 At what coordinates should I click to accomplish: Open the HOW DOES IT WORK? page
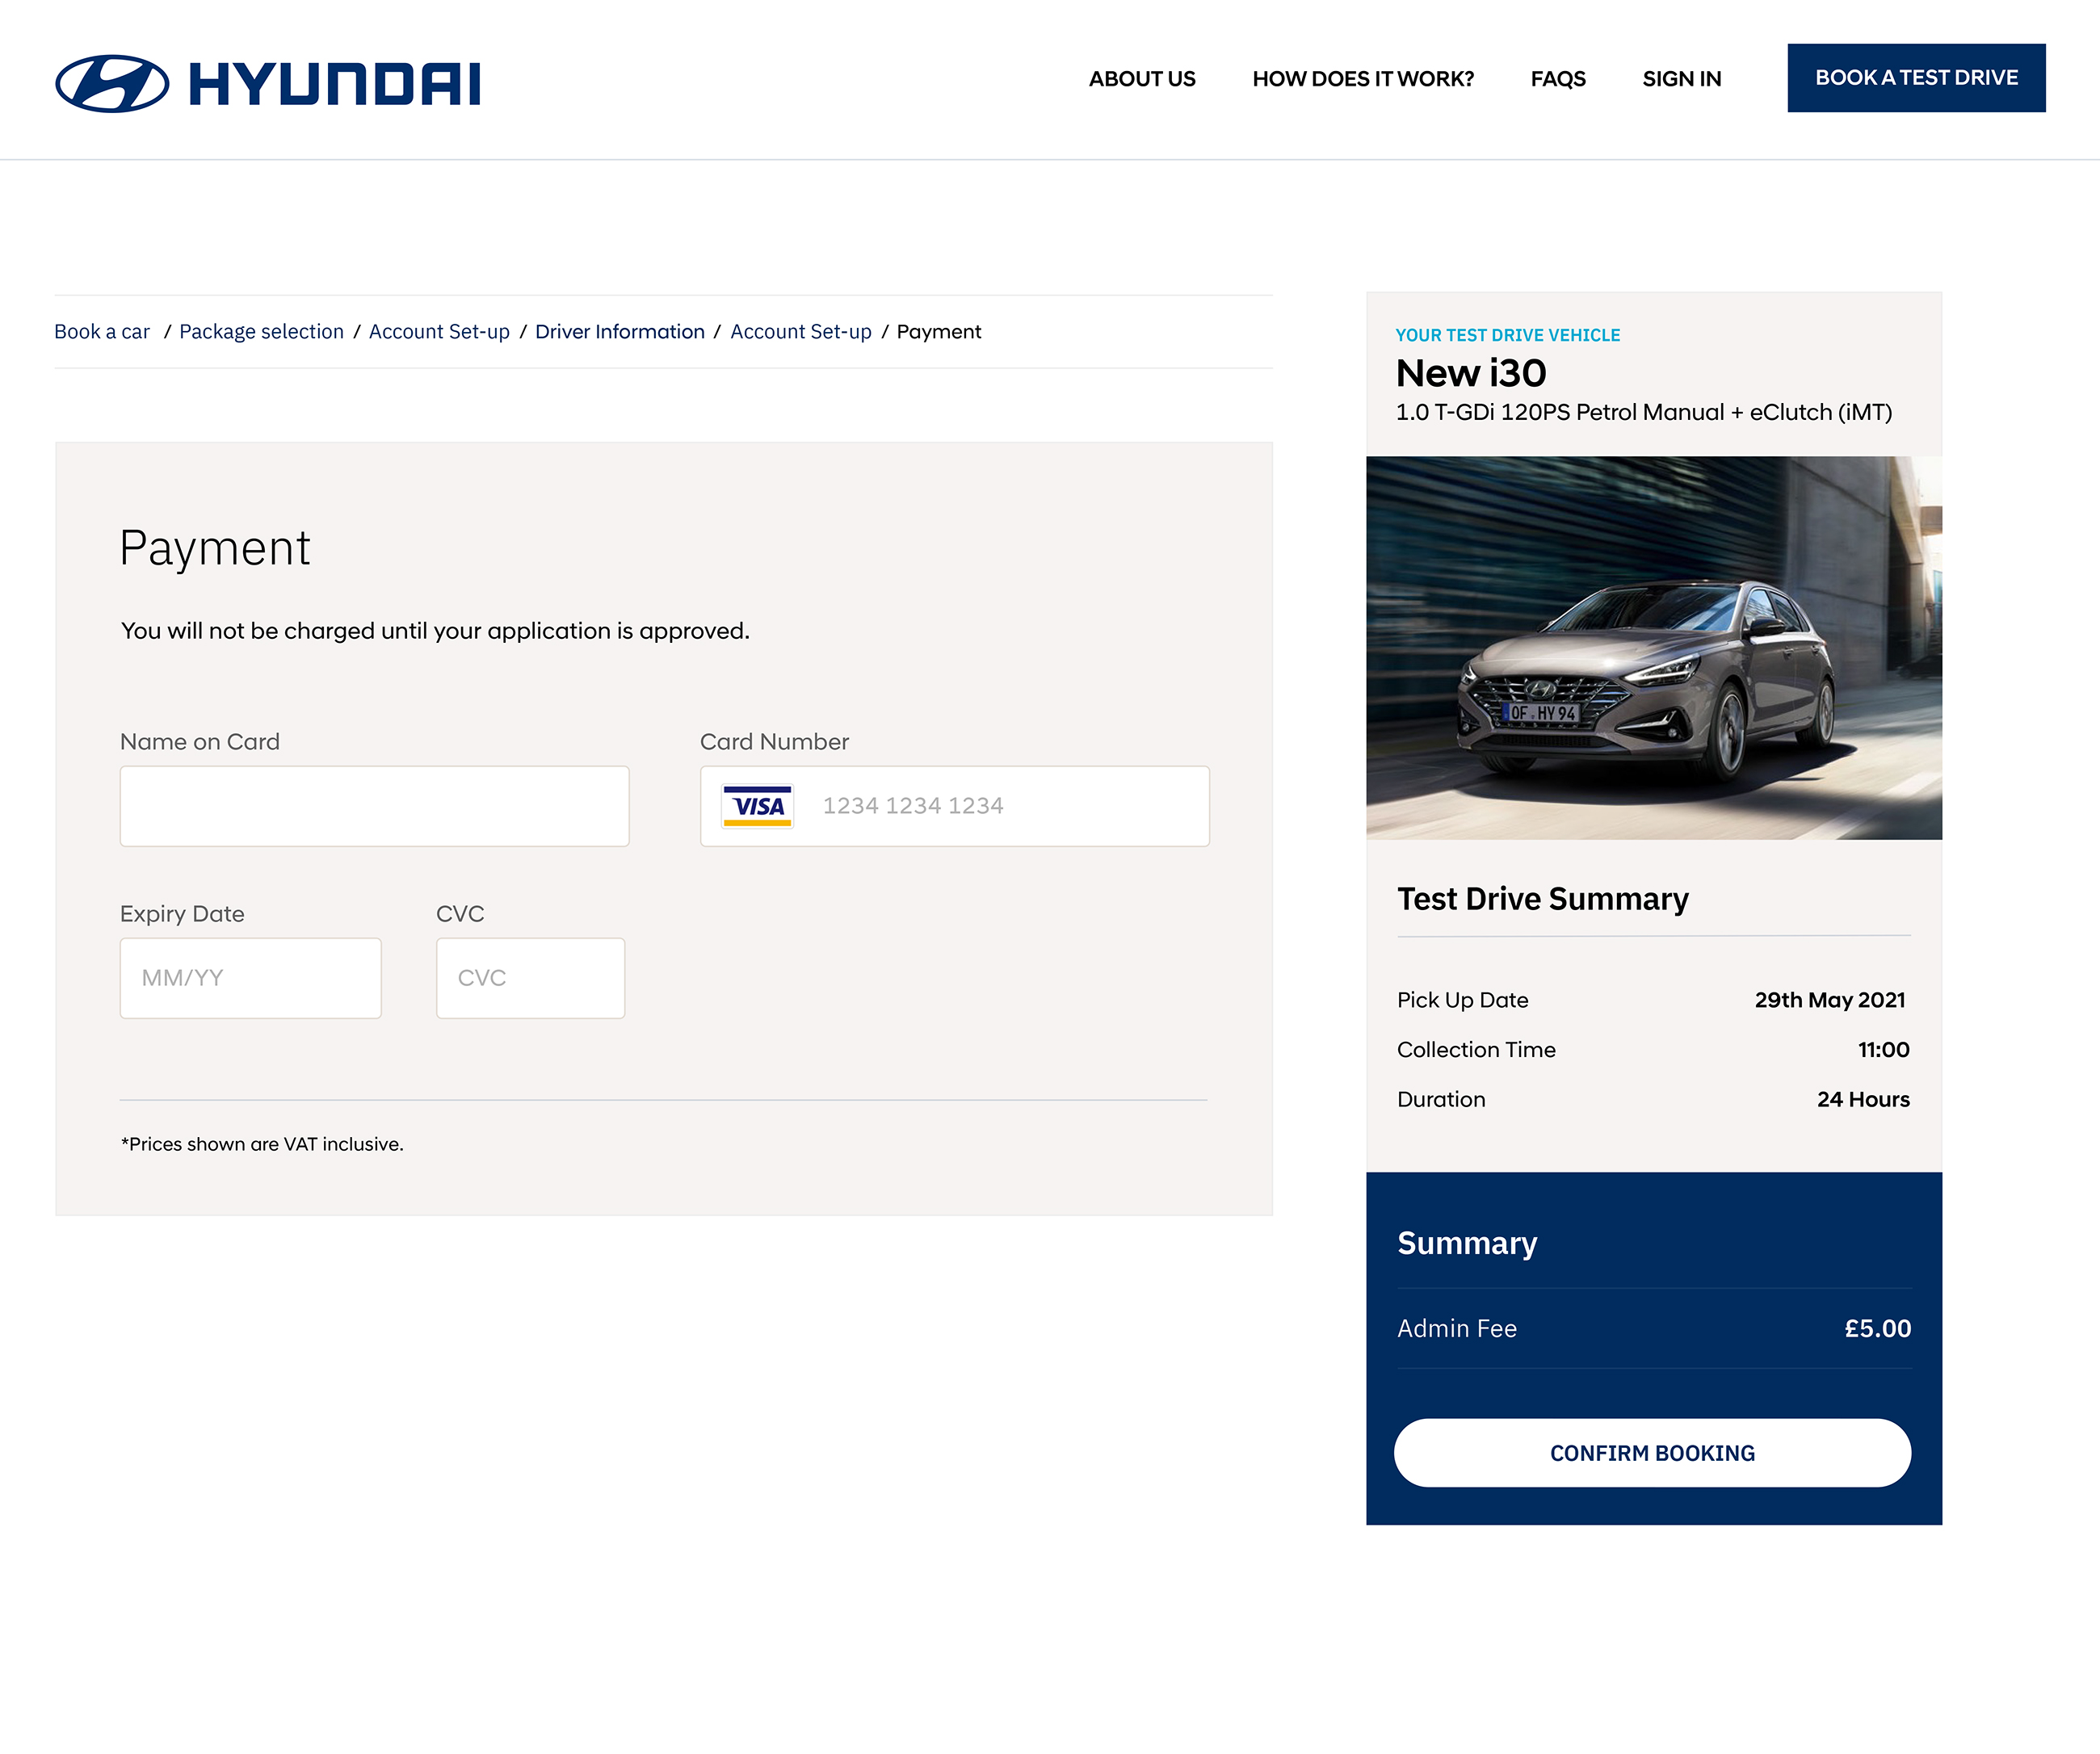click(x=1363, y=78)
